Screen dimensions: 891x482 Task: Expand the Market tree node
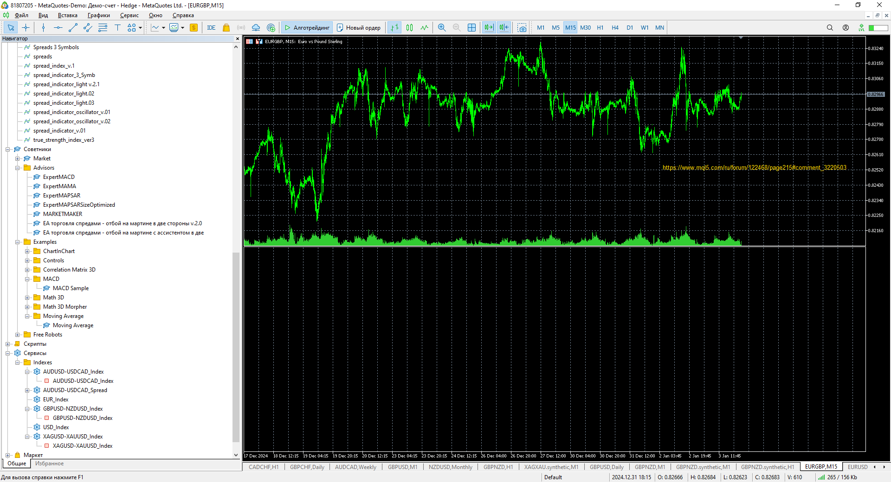18,159
